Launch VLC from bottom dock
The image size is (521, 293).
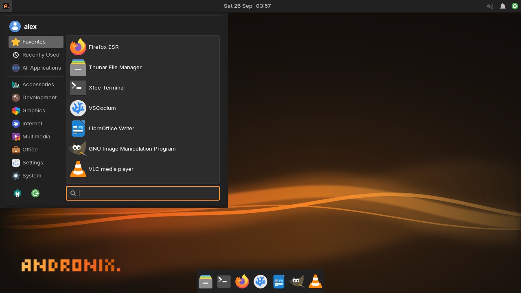point(315,281)
